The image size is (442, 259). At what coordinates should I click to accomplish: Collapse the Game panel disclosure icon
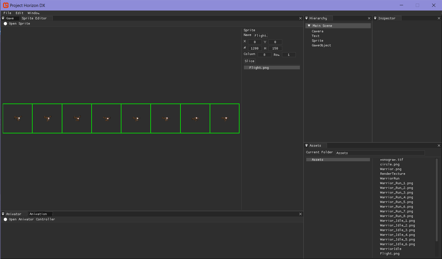tap(3, 18)
